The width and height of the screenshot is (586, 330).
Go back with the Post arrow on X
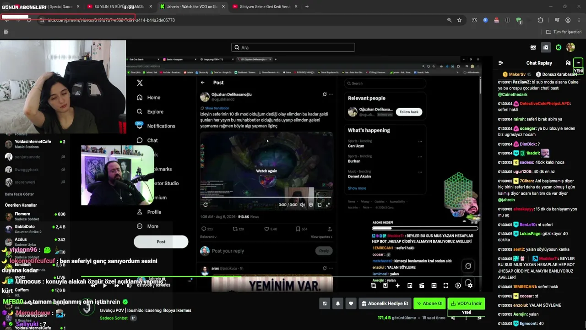point(202,82)
